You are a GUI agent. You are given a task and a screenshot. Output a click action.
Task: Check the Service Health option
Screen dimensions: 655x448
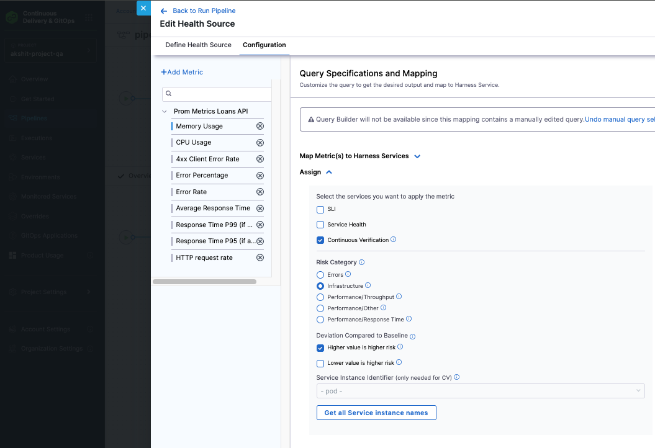320,225
